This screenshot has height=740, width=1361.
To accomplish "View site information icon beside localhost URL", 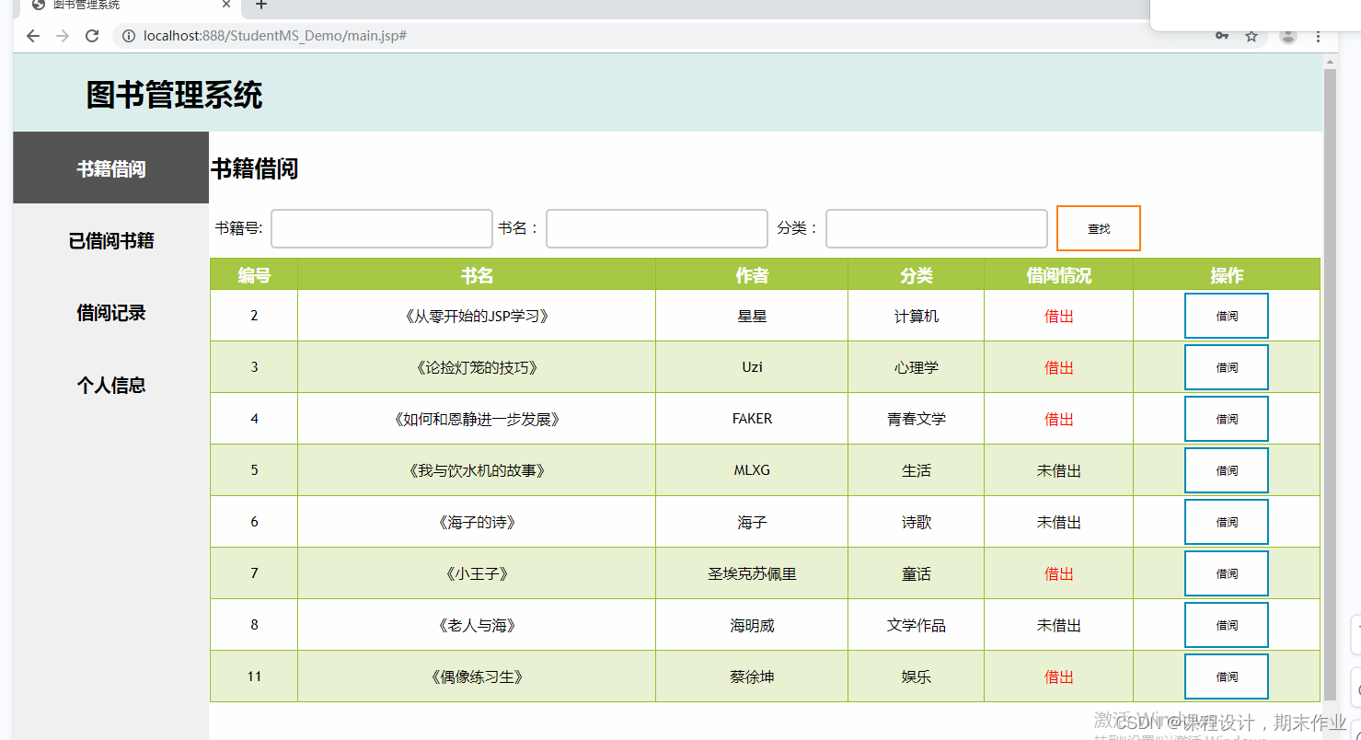I will tap(129, 36).
